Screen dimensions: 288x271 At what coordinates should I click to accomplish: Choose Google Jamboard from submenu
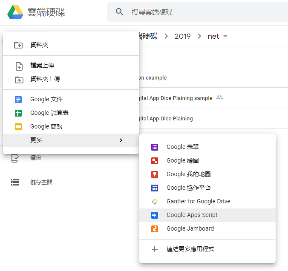point(207,228)
